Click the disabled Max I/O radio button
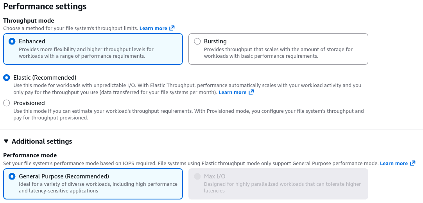 click(197, 176)
